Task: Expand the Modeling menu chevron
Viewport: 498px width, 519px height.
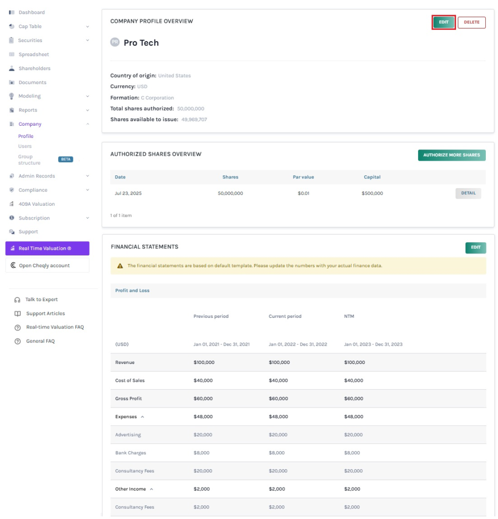Action: click(x=88, y=96)
